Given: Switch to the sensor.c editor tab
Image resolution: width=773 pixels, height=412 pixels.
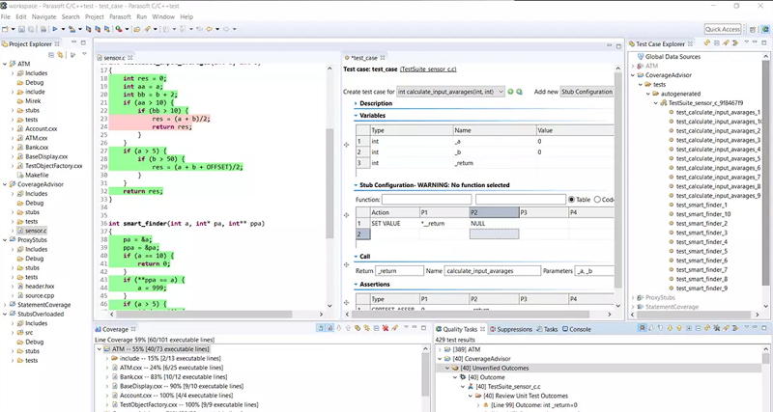Looking at the screenshot, I should pyautogui.click(x=114, y=58).
